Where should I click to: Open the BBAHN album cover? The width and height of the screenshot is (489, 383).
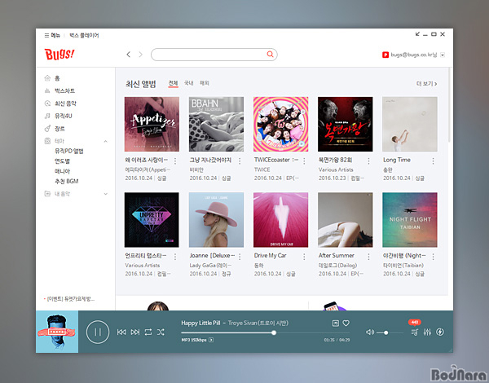point(217,124)
